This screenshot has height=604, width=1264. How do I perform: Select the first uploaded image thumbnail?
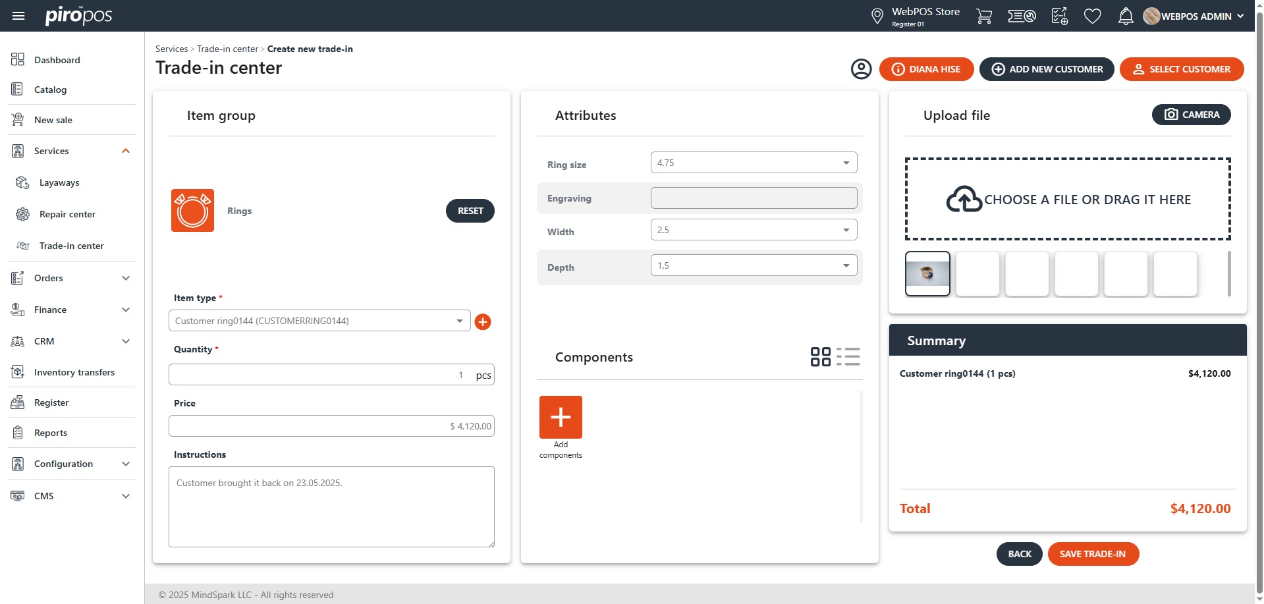[927, 273]
